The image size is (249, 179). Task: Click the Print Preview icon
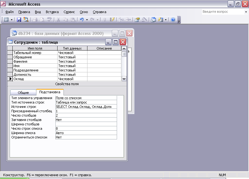(x=42, y=20)
